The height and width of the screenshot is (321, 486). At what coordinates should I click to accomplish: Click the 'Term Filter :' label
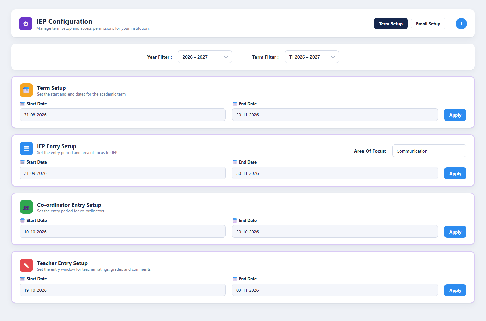266,57
